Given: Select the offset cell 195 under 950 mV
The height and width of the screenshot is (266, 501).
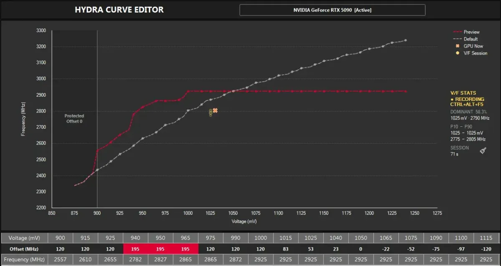Looking at the screenshot, I should click(x=161, y=248).
